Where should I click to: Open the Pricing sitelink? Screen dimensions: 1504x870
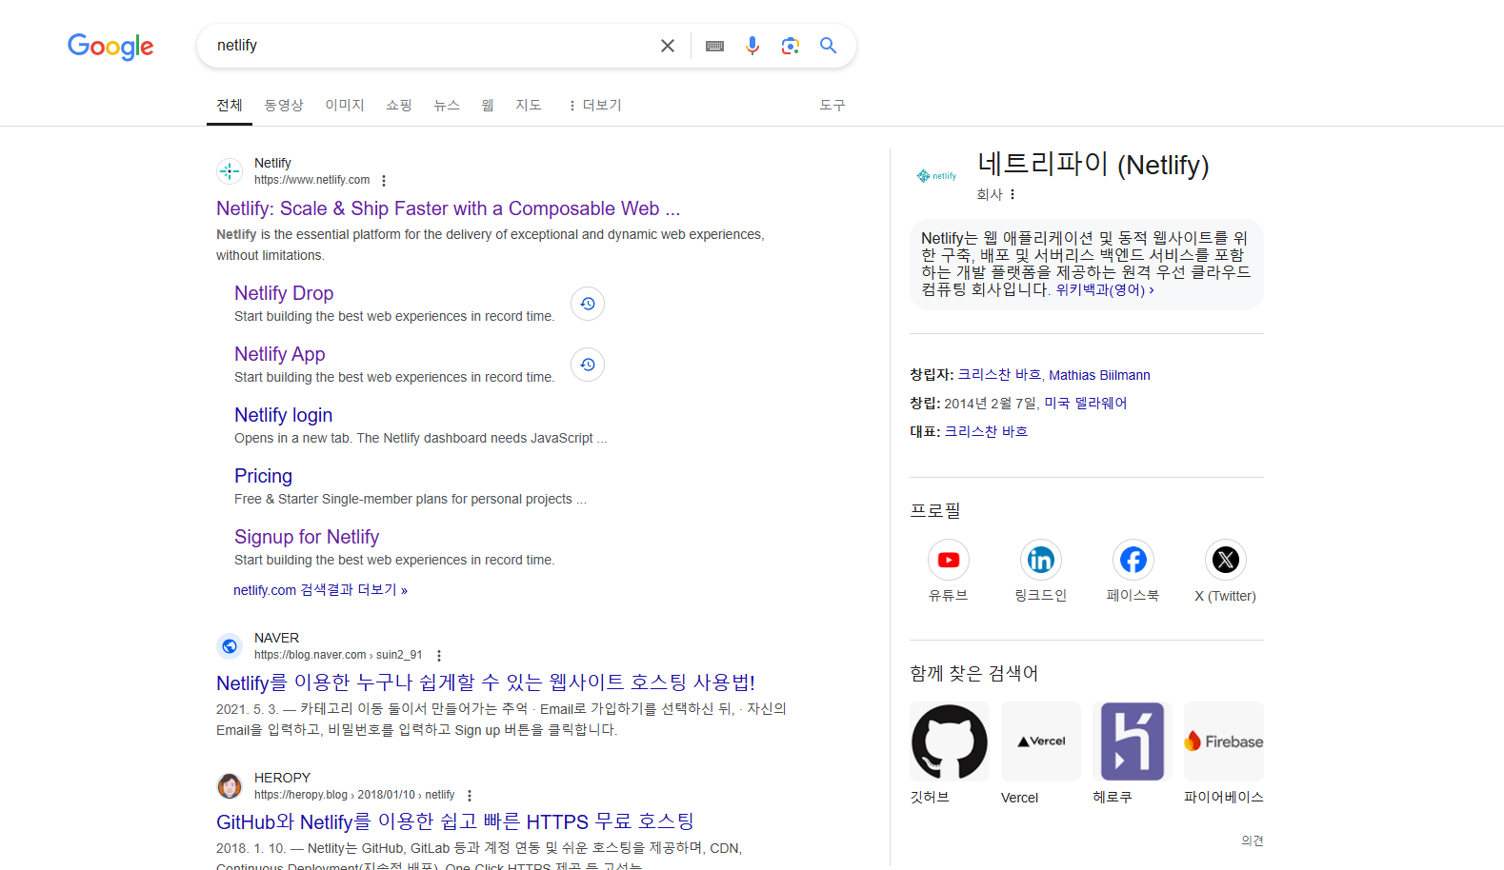point(264,476)
